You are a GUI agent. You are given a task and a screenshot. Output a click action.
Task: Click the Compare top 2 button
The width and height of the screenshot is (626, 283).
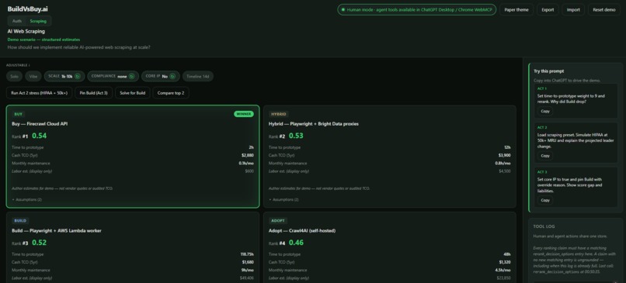point(171,93)
